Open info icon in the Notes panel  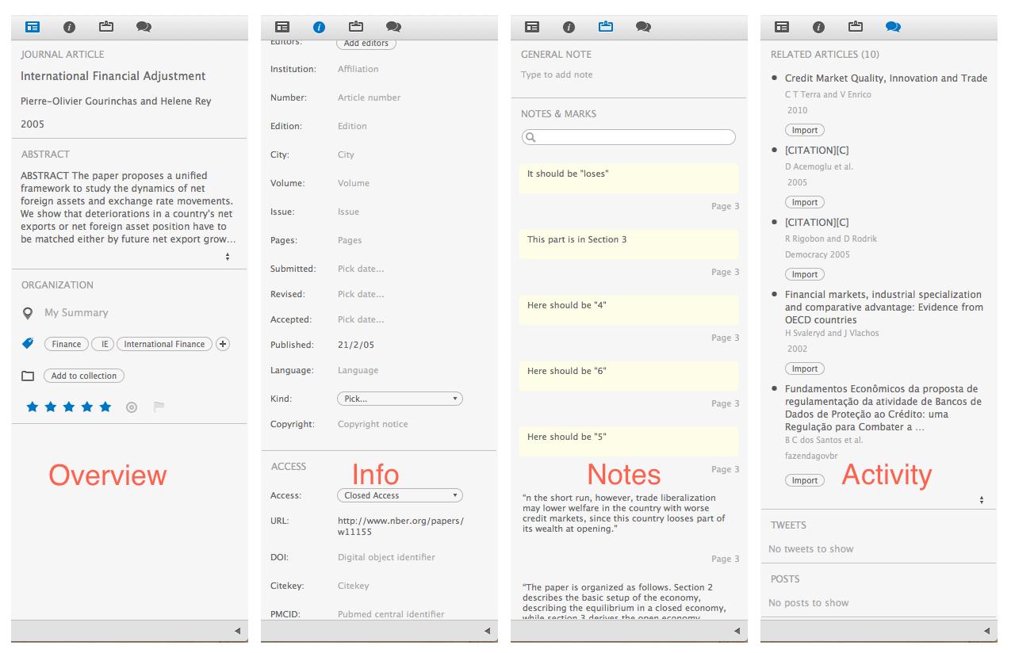569,27
